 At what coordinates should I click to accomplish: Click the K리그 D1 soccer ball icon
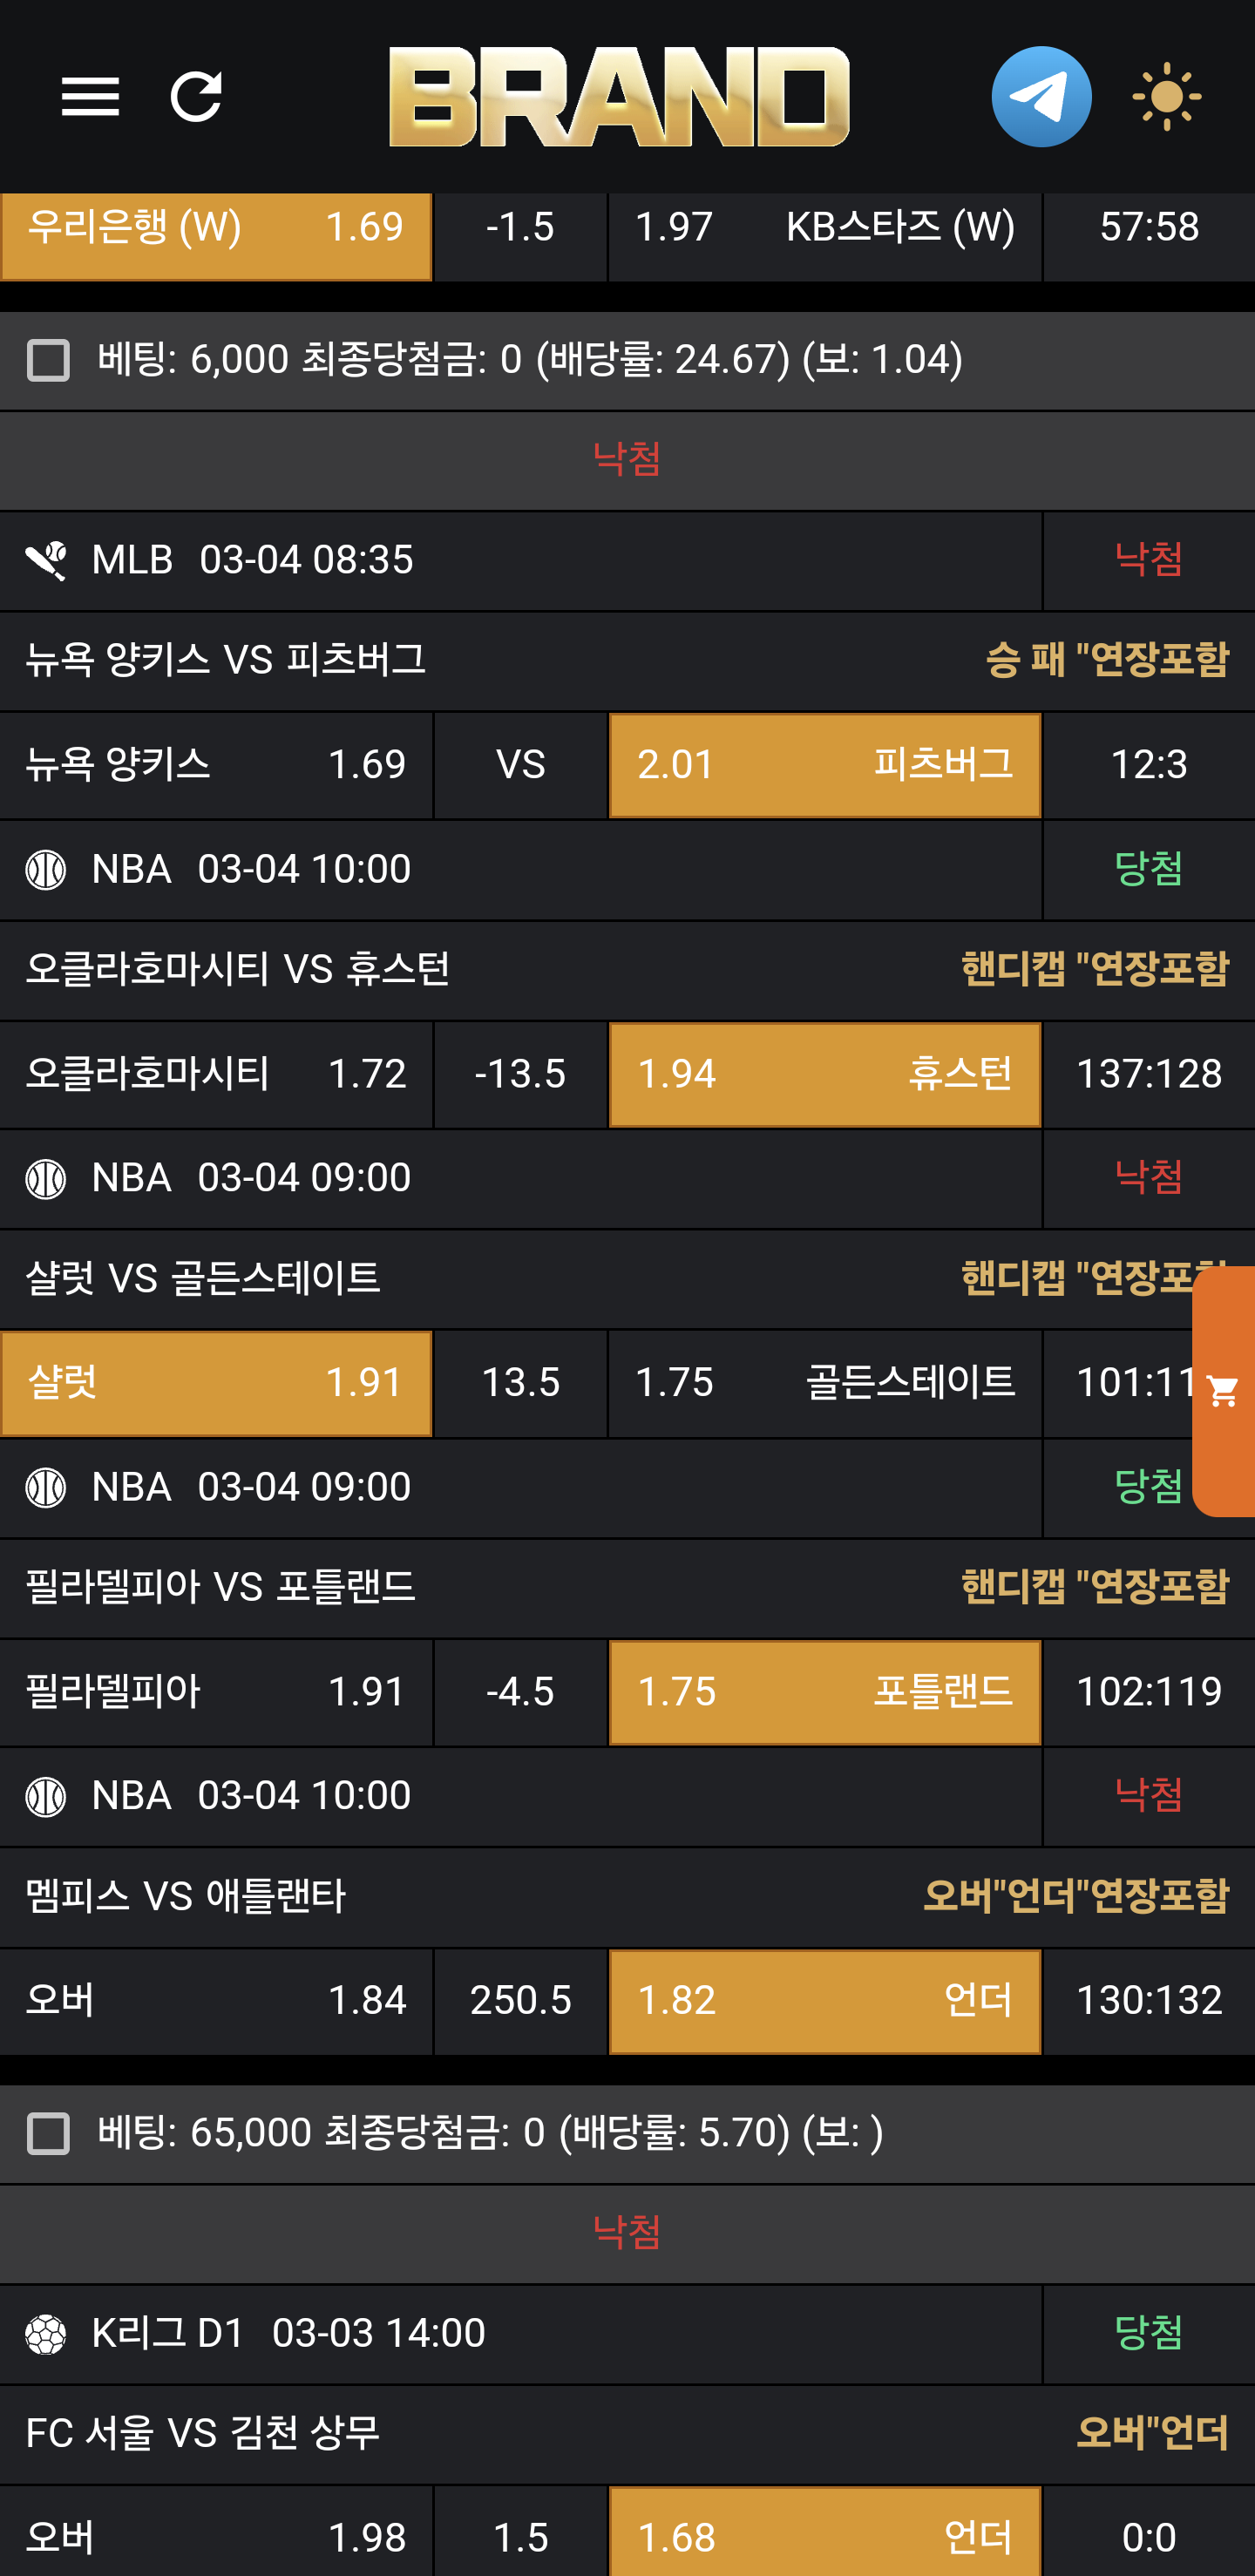coord(46,2335)
